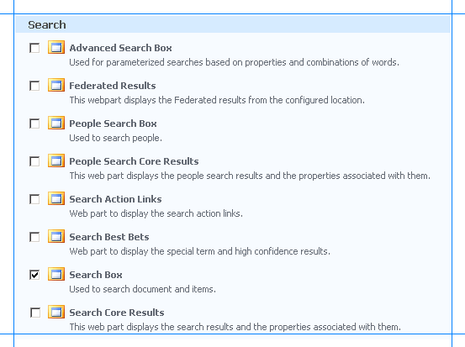Click the Federated Results web part icon
This screenshot has height=347, width=465.
coord(56,86)
